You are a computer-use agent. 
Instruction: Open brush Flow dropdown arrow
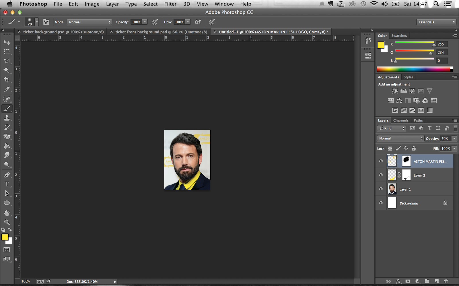coord(188,22)
